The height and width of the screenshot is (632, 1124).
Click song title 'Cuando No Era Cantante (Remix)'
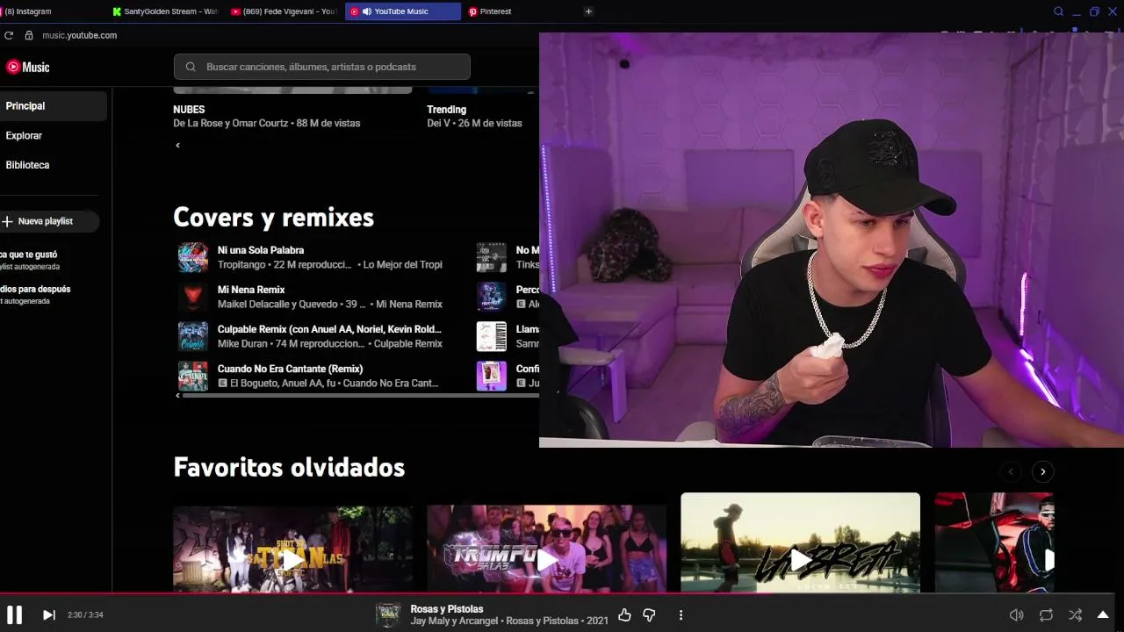[x=290, y=369]
